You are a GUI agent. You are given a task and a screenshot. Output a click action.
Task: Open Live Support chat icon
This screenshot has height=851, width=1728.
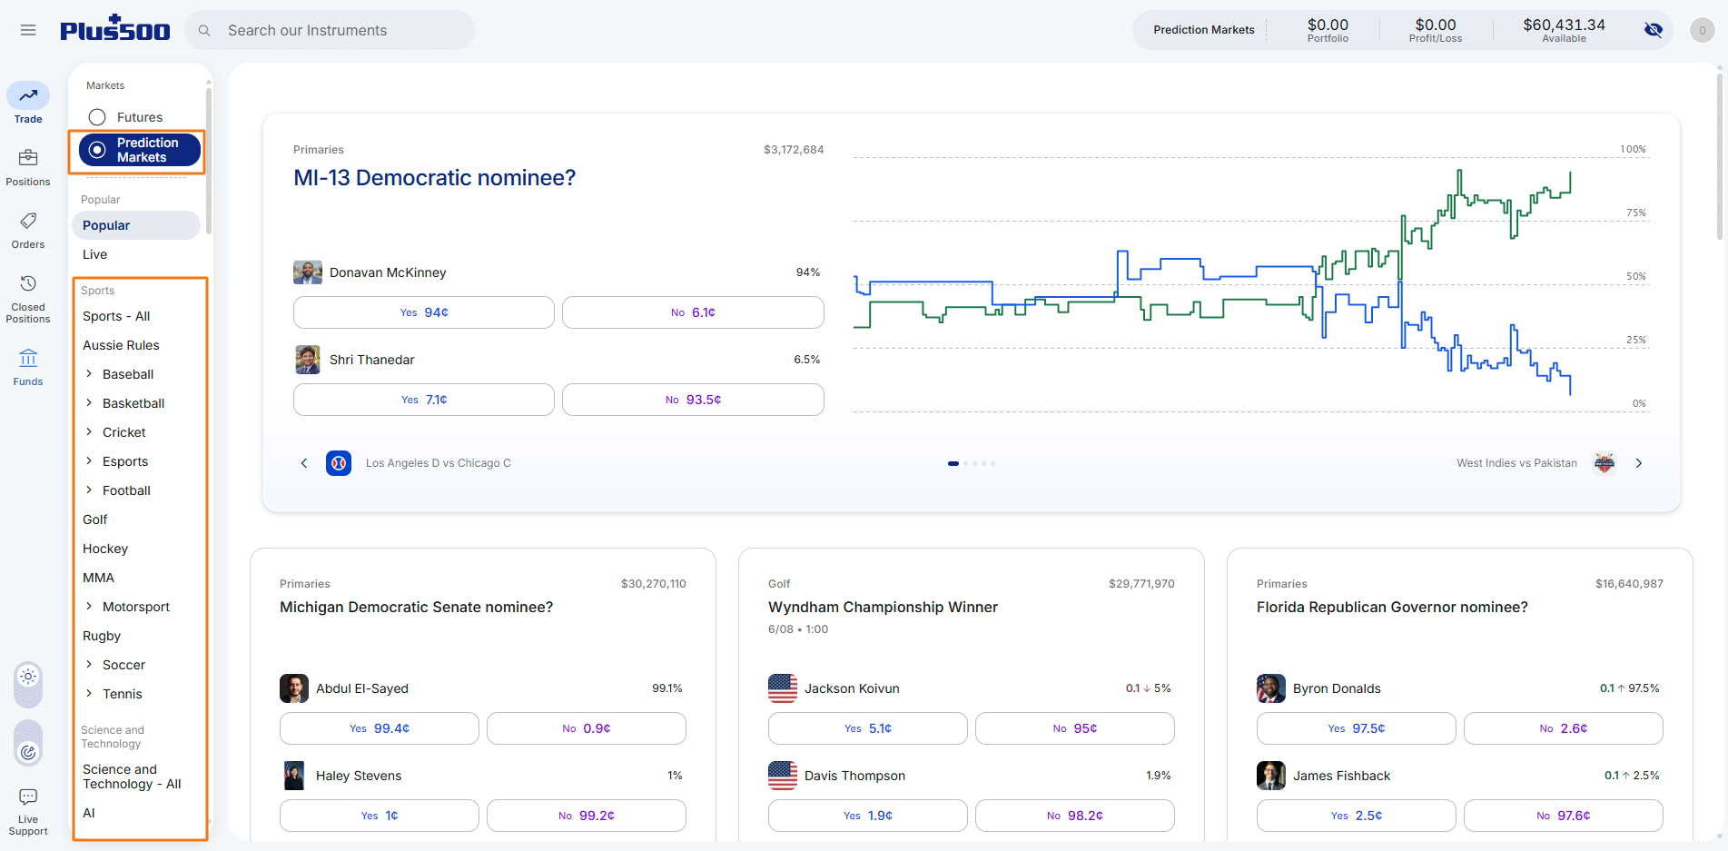click(x=28, y=797)
